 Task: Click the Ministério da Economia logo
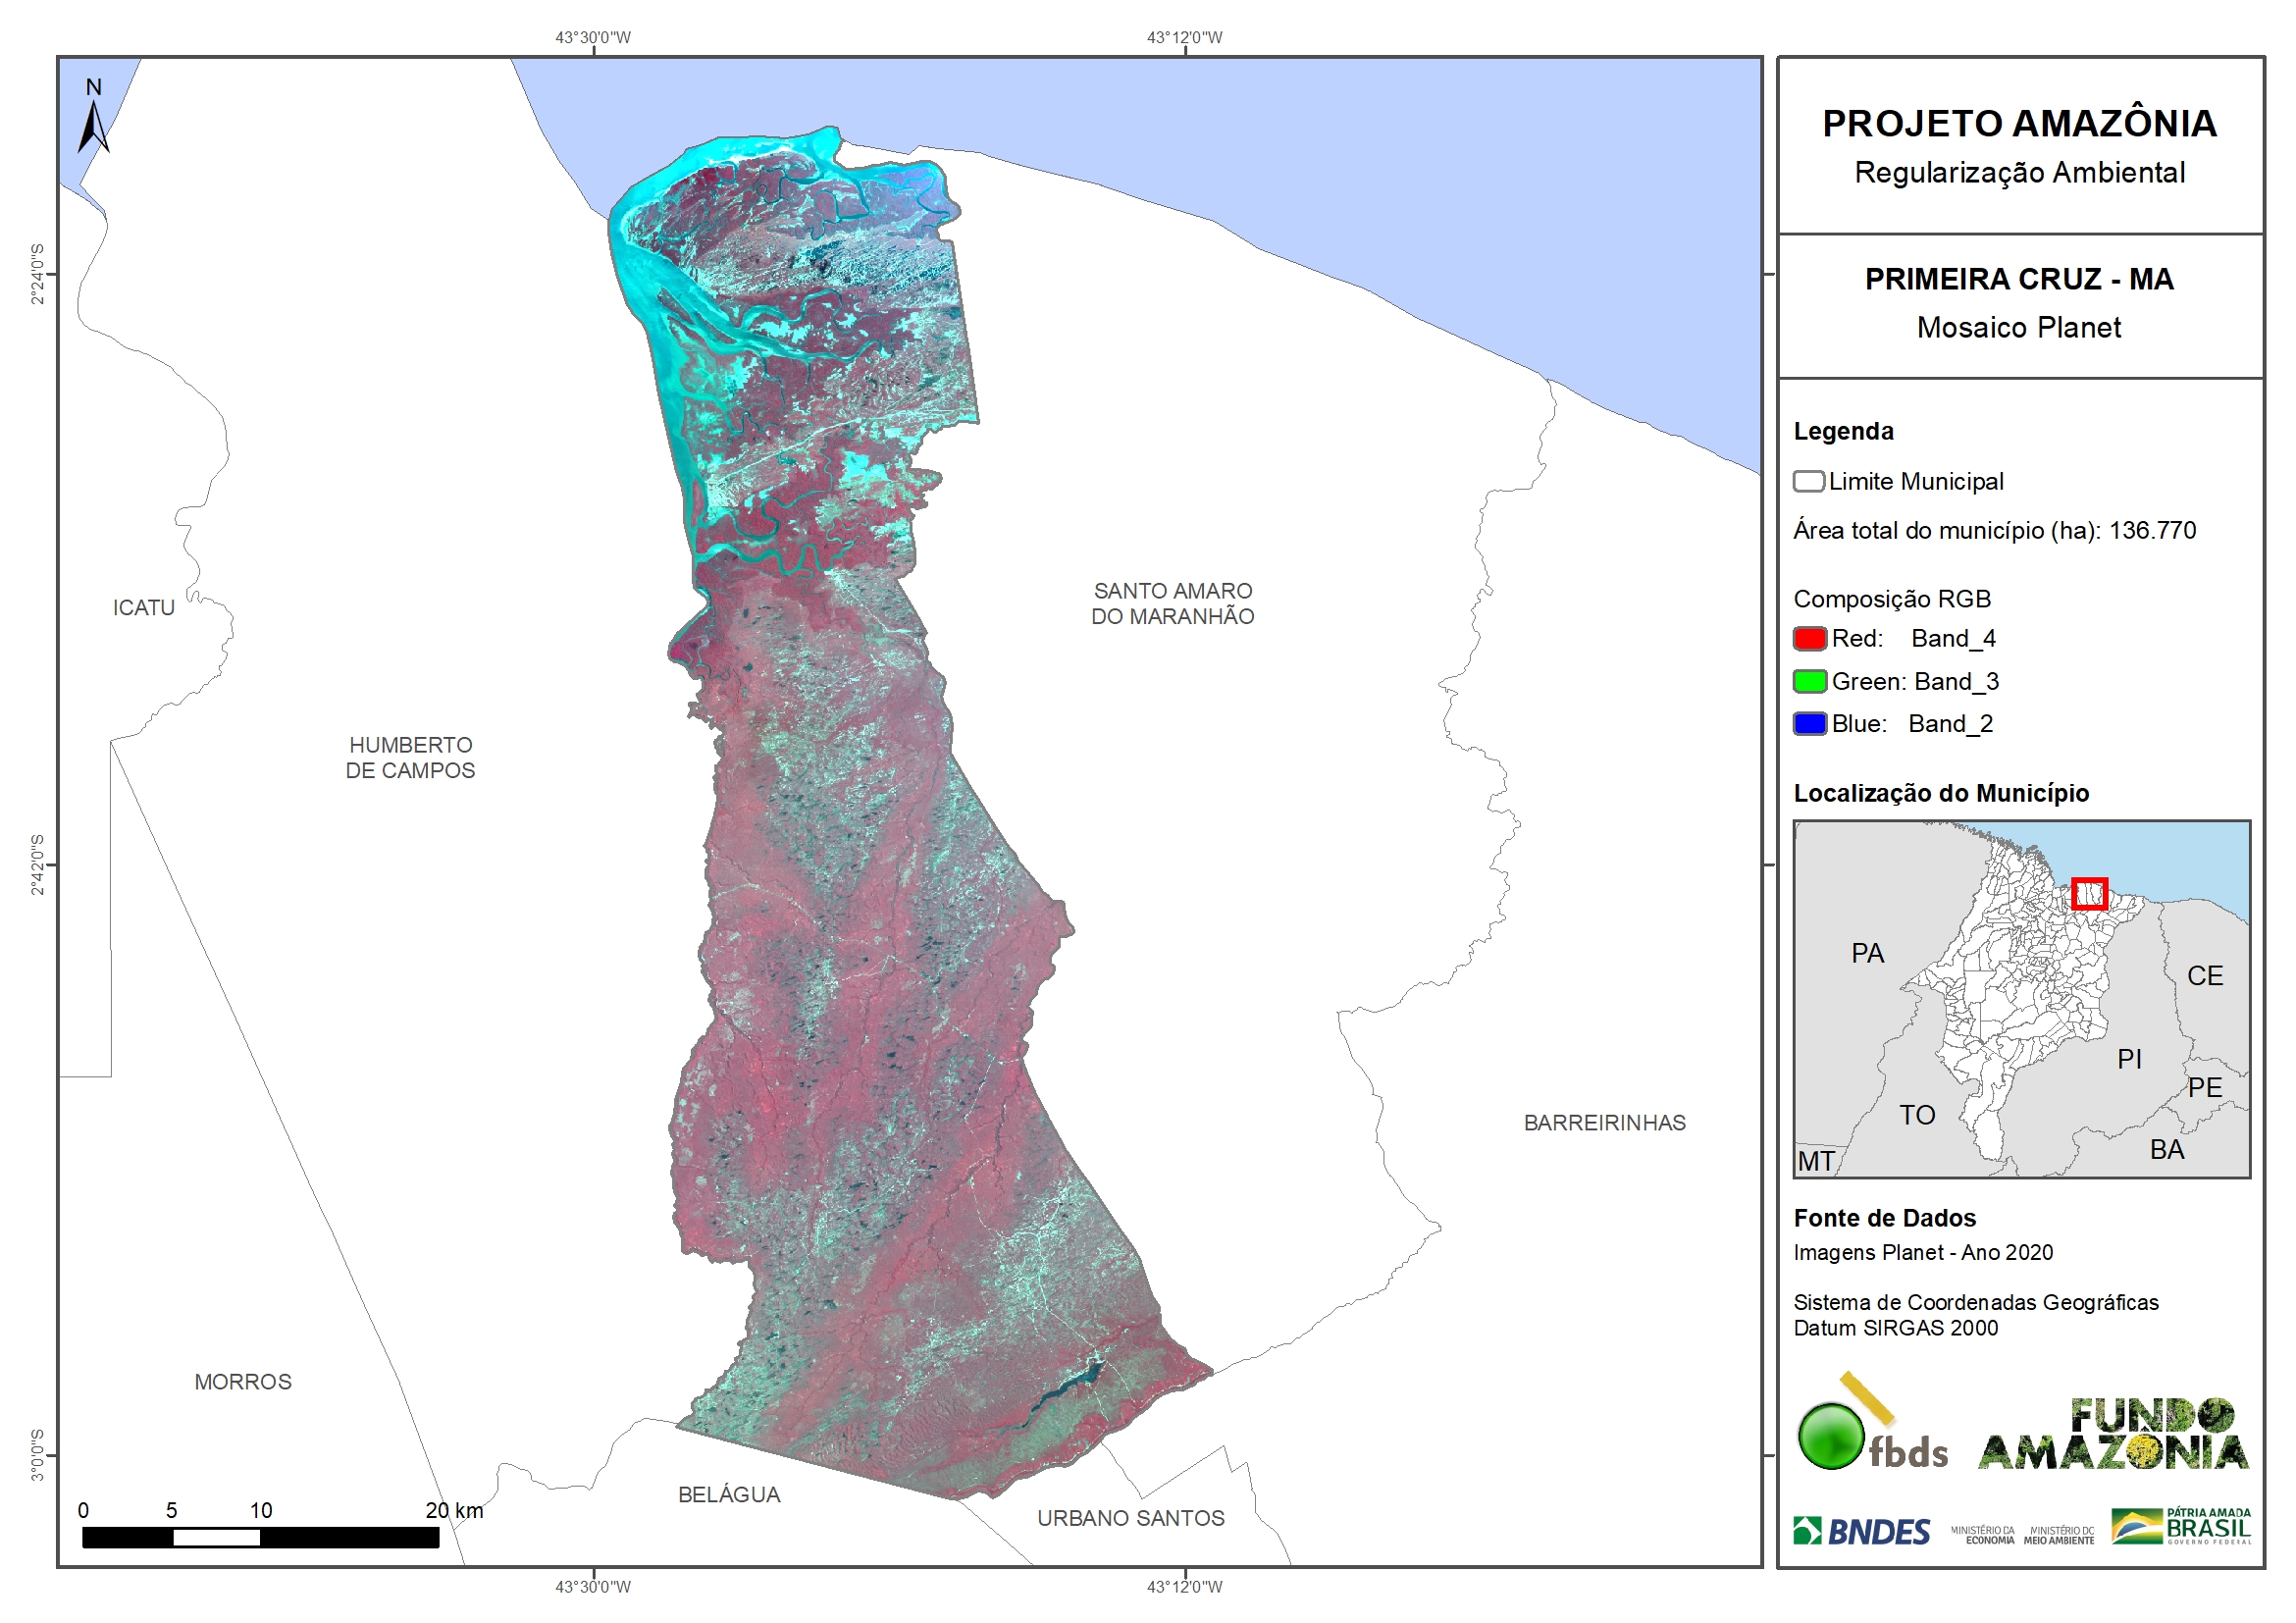(1982, 1535)
